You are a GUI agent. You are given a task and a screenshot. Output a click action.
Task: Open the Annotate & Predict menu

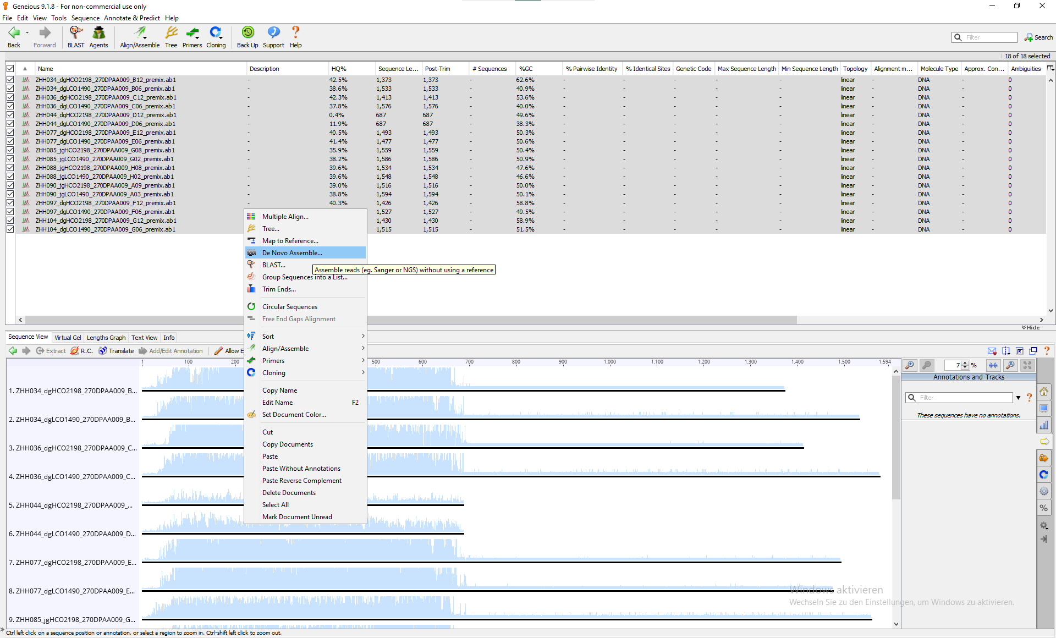[x=132, y=18]
